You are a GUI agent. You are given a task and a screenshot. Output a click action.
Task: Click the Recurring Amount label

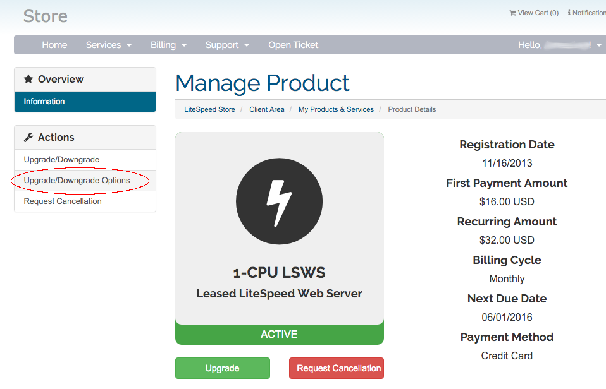pos(507,222)
